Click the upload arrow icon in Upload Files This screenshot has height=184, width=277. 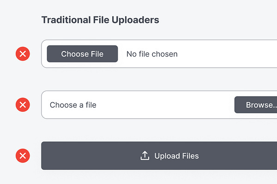point(145,155)
